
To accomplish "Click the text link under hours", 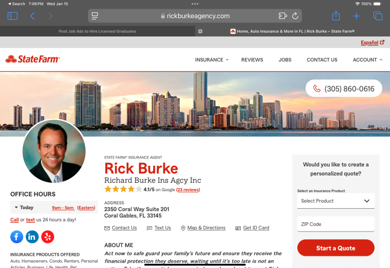I will click(x=30, y=220).
